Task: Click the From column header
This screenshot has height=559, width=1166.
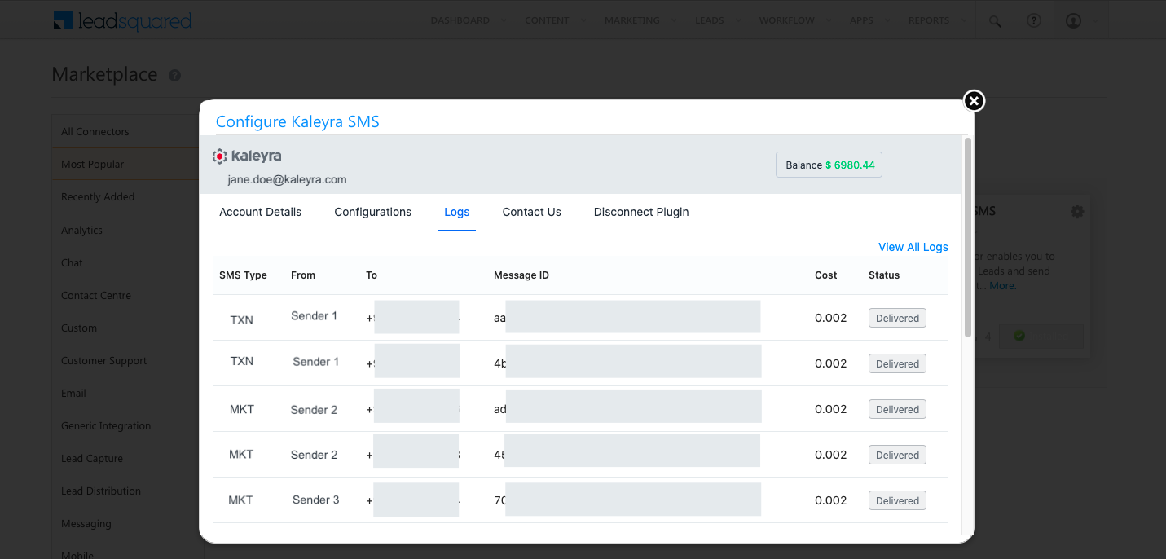Action: click(x=303, y=275)
